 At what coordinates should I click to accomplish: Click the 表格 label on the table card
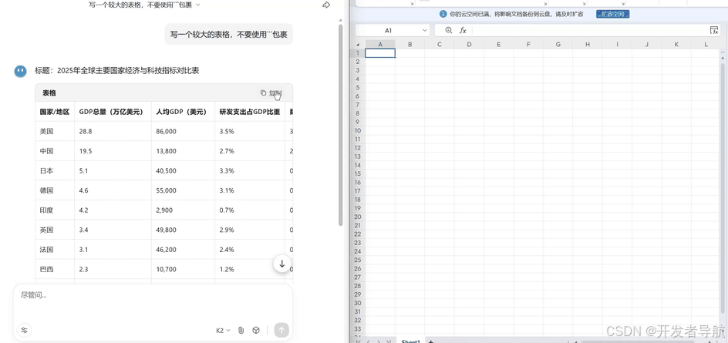tap(49, 92)
